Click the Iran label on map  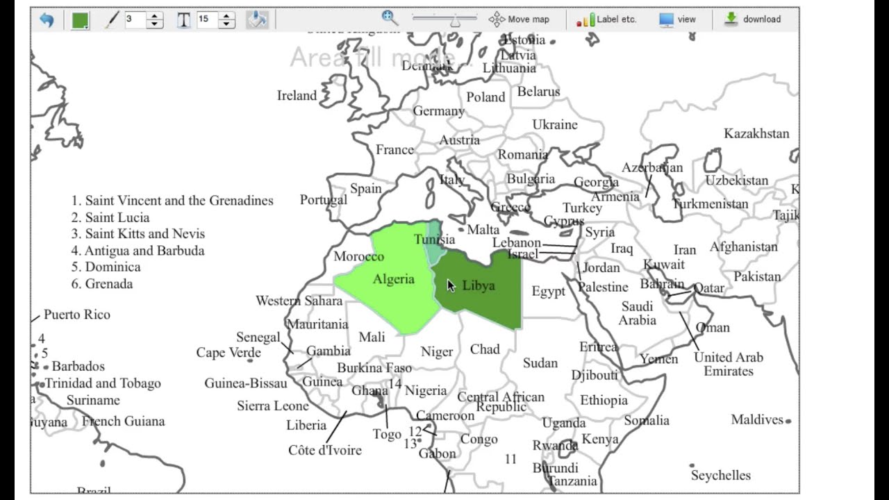click(685, 250)
